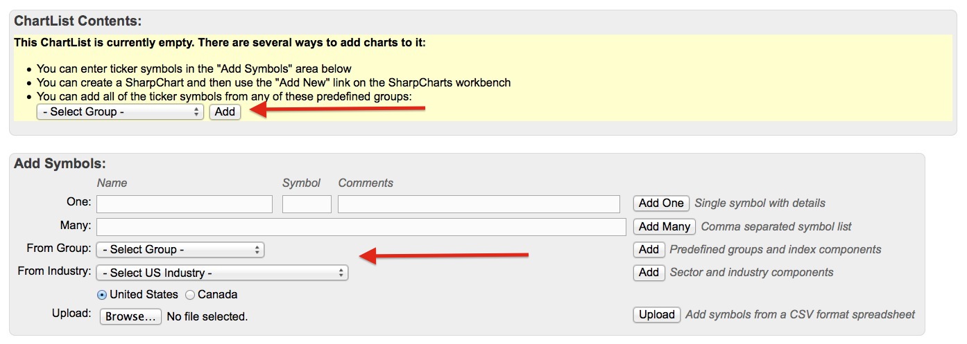Screen dimensions: 967x344
Task: Expand the Select US Industry dropdown
Action: click(x=222, y=273)
